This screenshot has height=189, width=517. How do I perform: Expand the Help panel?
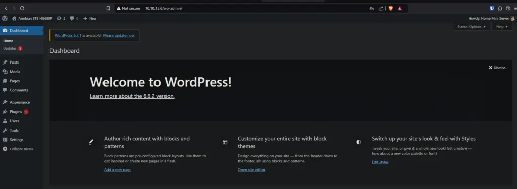click(x=502, y=26)
